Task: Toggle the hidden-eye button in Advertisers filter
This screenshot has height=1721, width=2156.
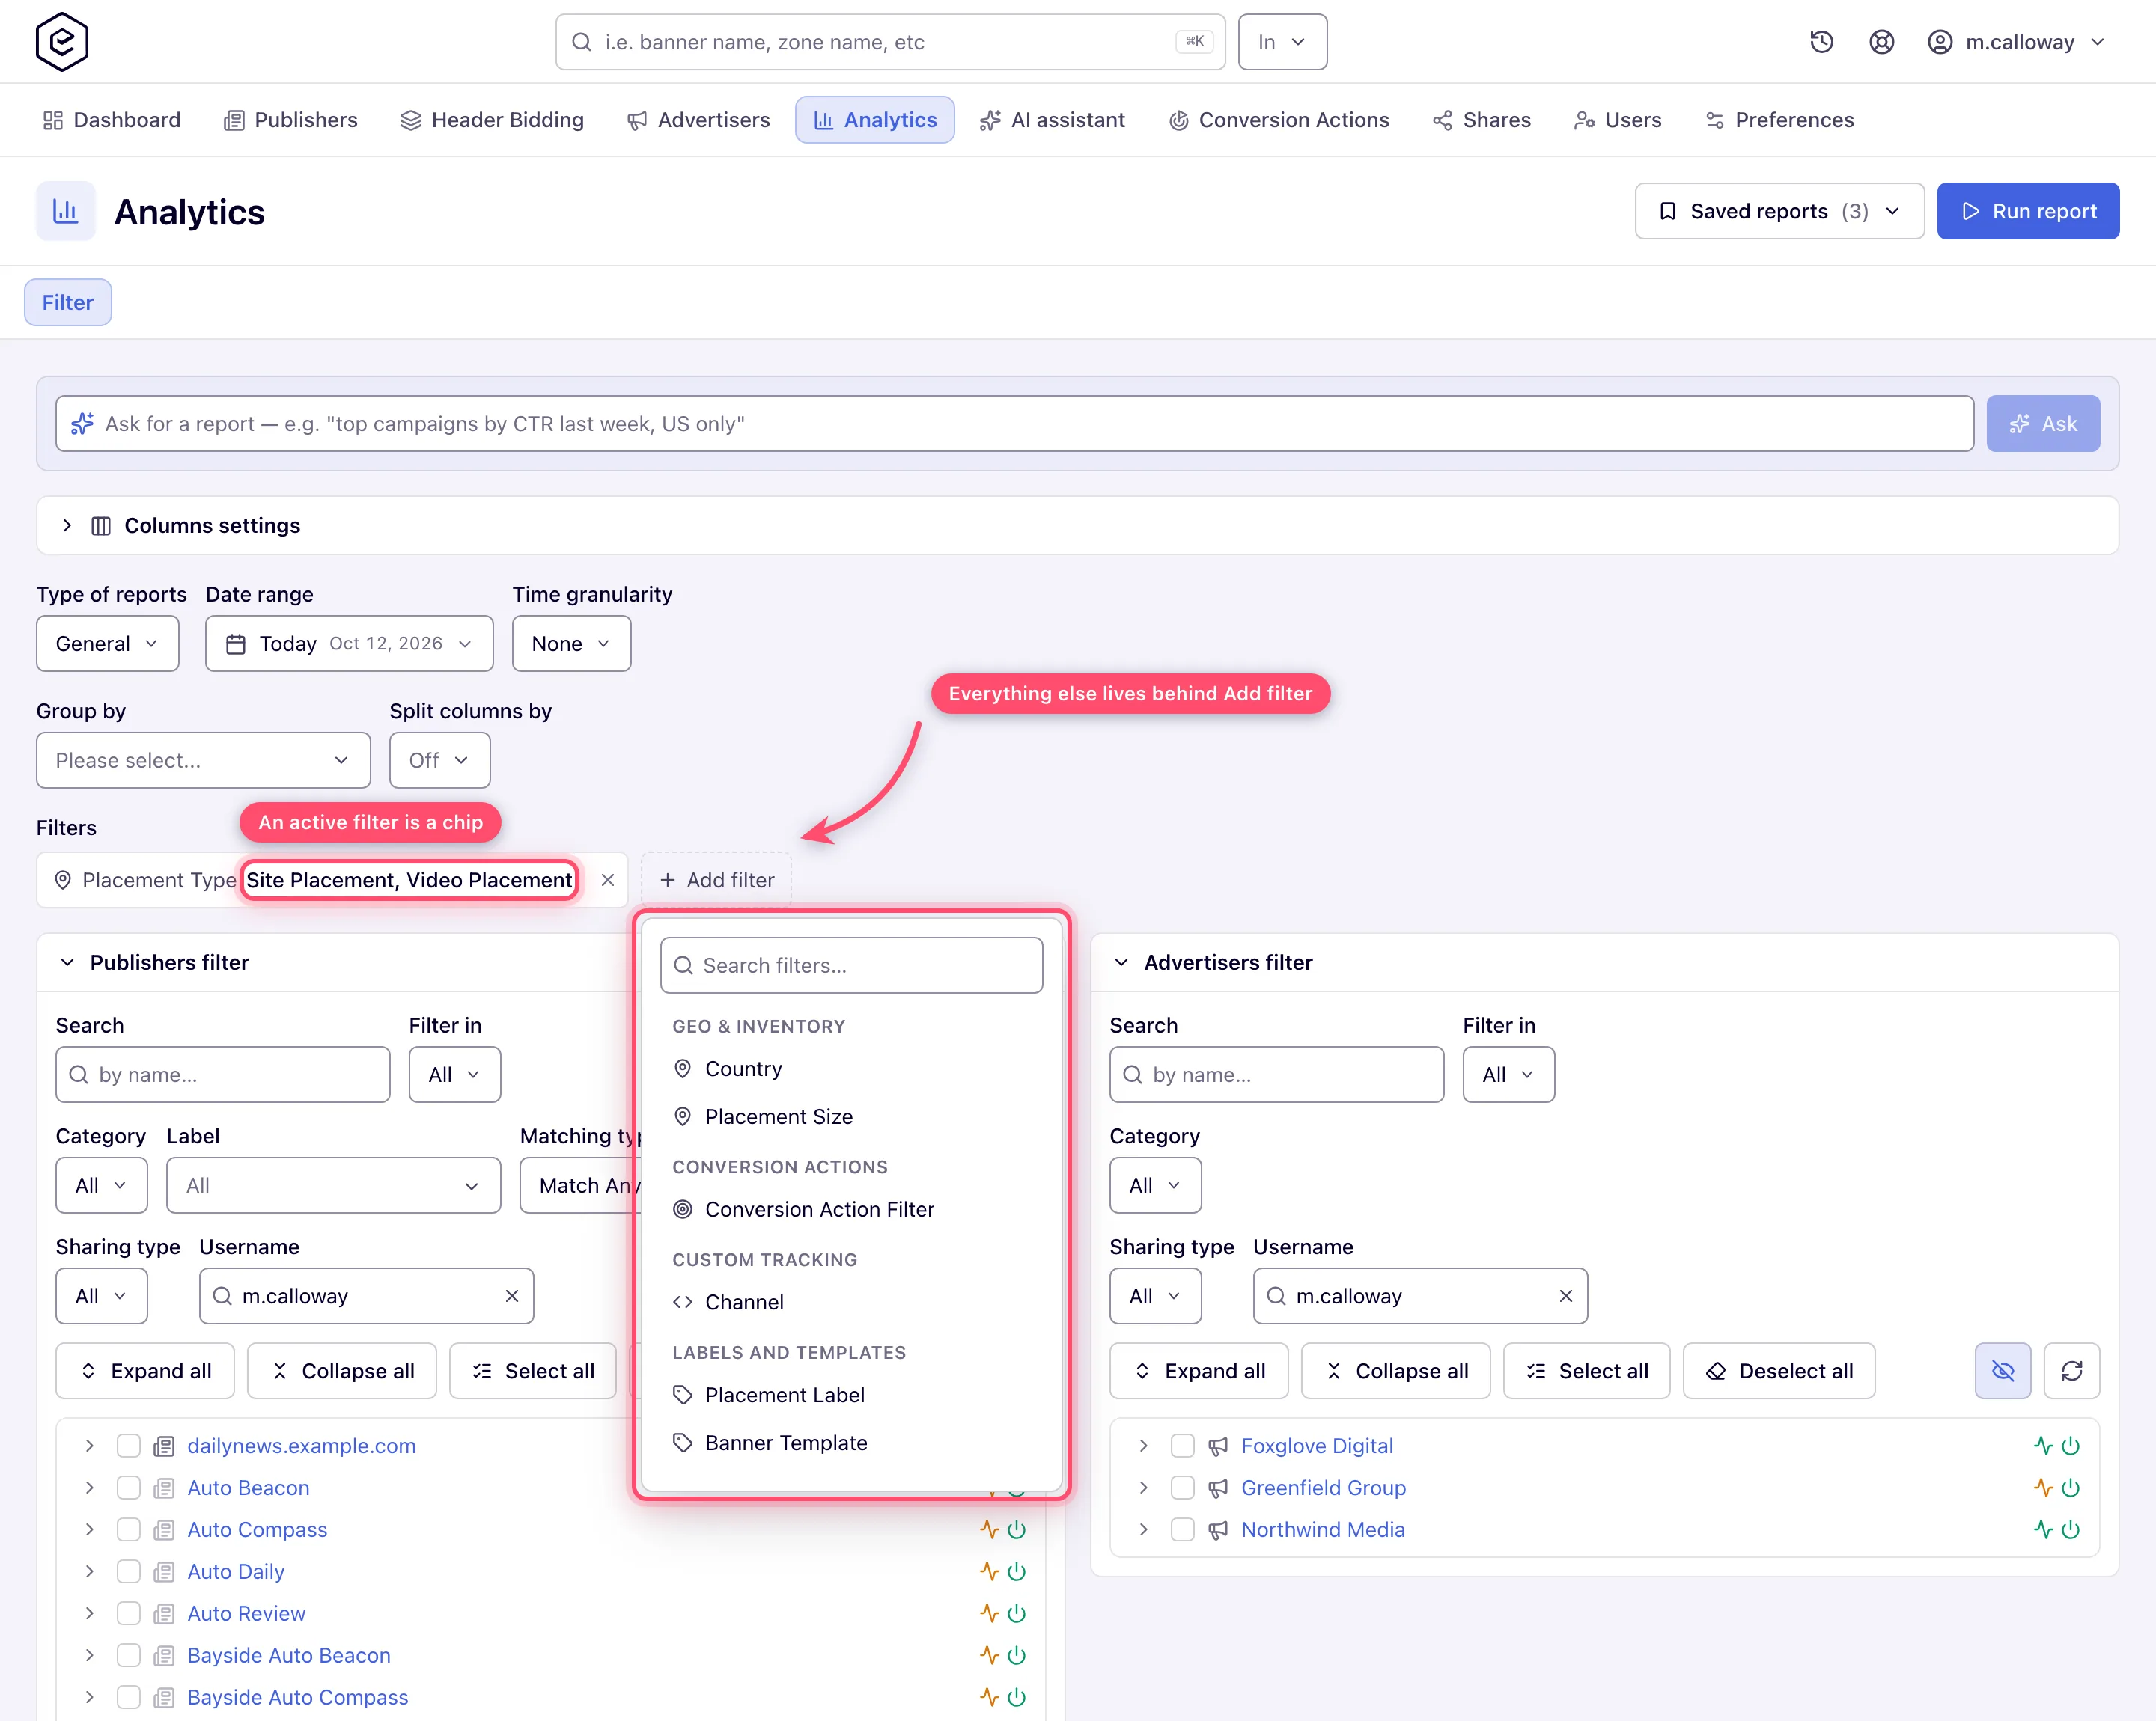Action: tap(2003, 1372)
